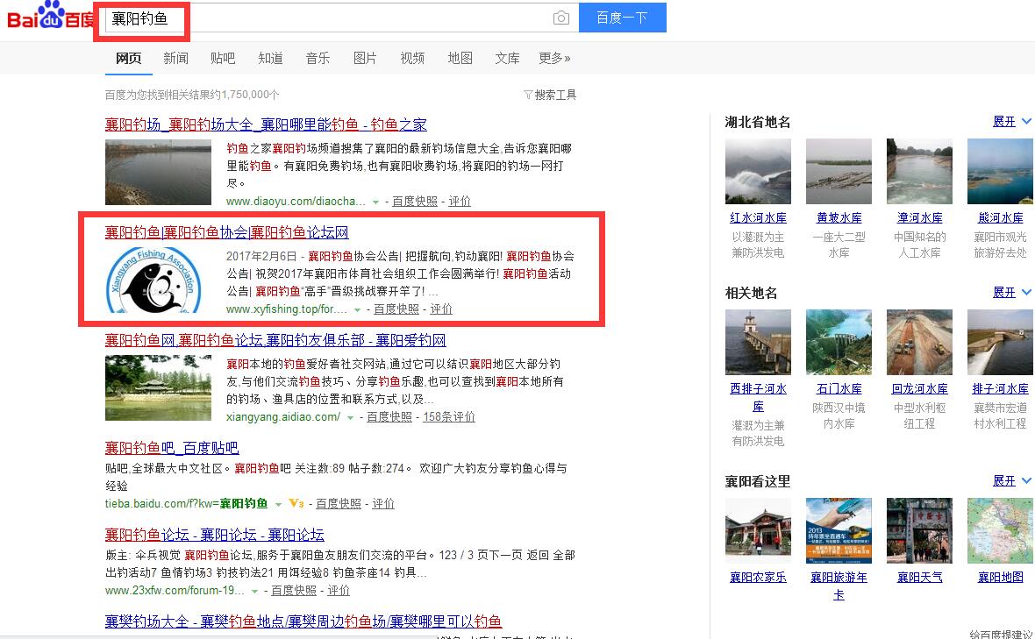Open the 知道 tab
1035x639 pixels.
click(x=271, y=58)
